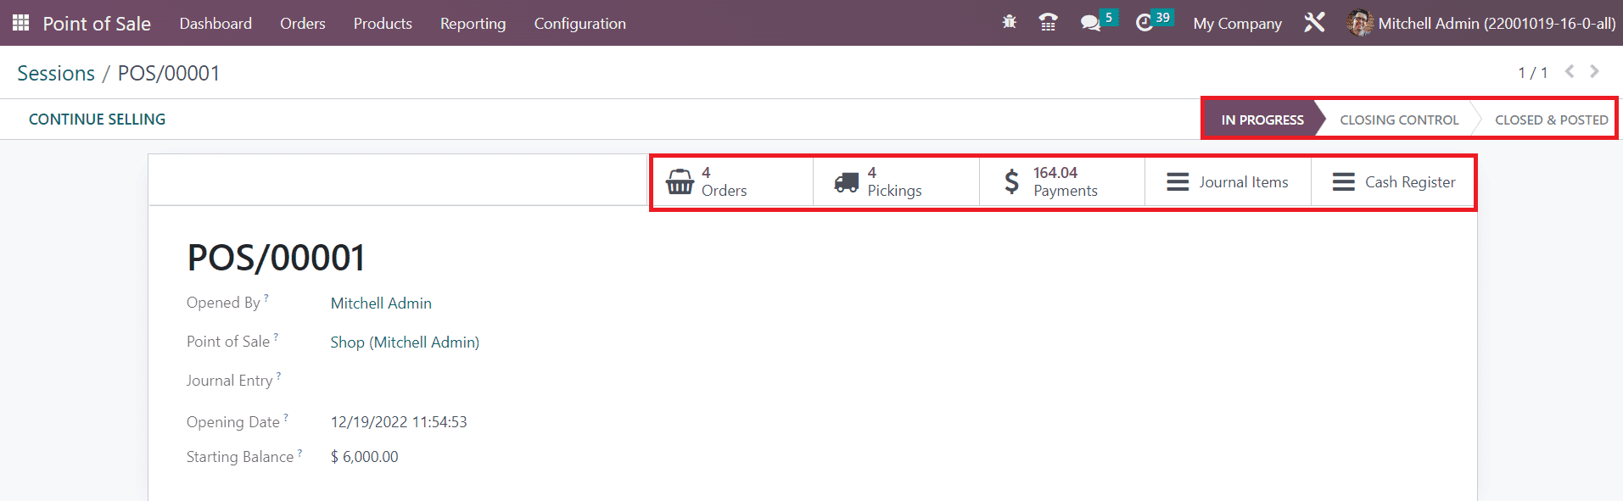
Task: Click the Starting Balance field label
Action: pyautogui.click(x=240, y=457)
